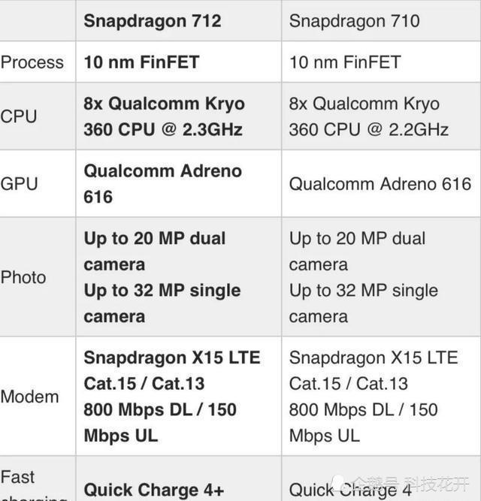Click the bold 10 nm FinFET cell
481x501 pixels.
141,62
